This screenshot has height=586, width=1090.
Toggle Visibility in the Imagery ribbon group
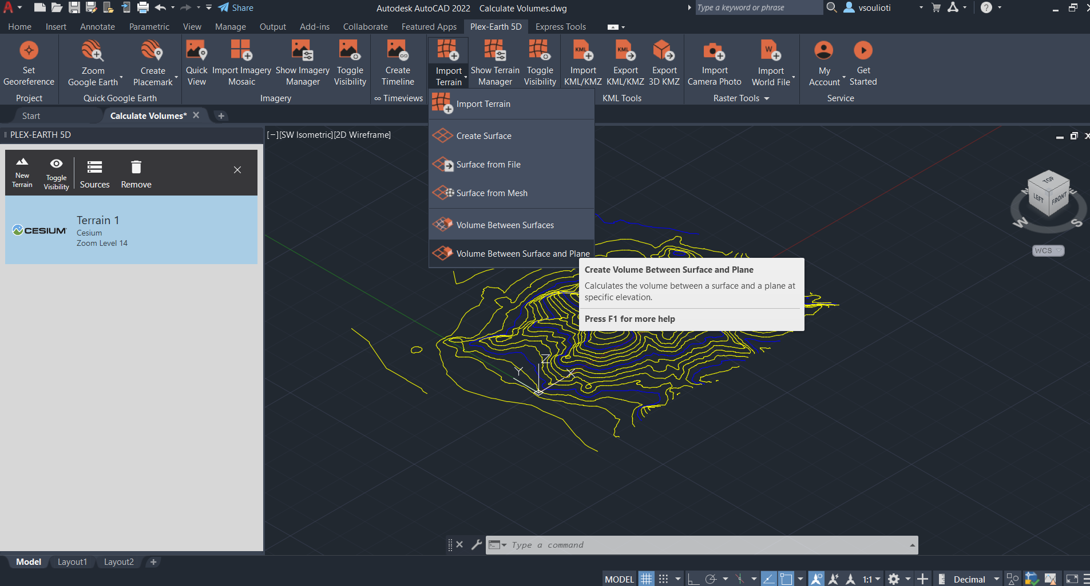click(350, 62)
